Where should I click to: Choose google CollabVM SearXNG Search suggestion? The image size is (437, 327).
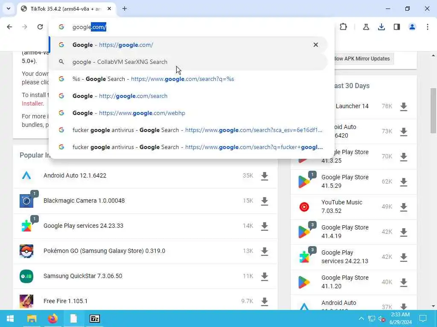(x=188, y=62)
